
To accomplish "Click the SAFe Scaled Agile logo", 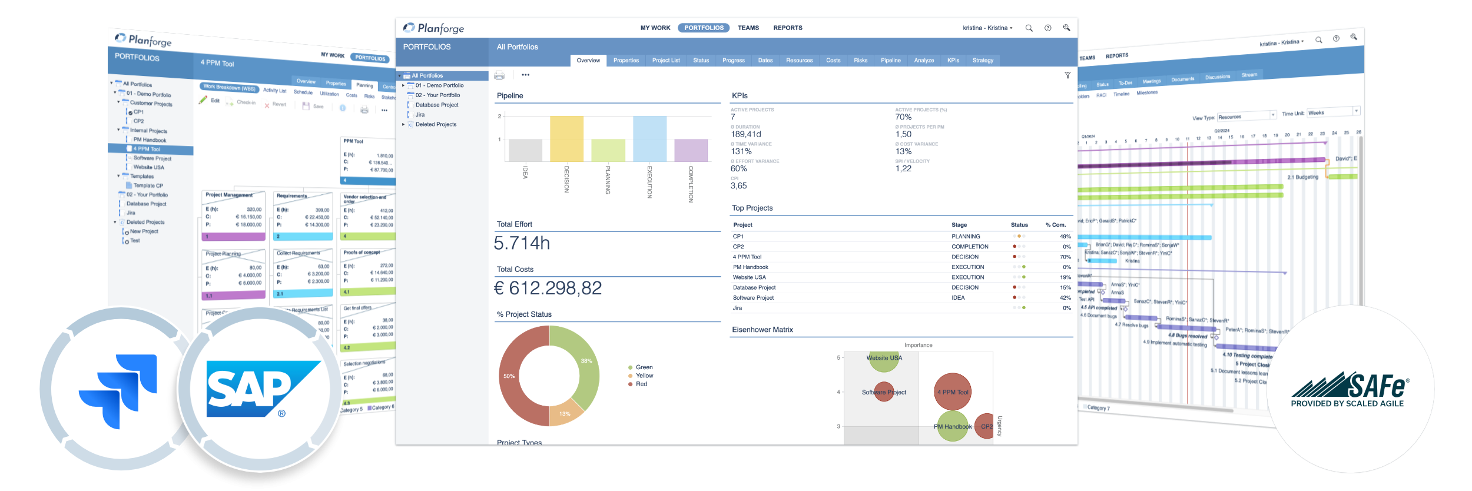I will click(1350, 390).
